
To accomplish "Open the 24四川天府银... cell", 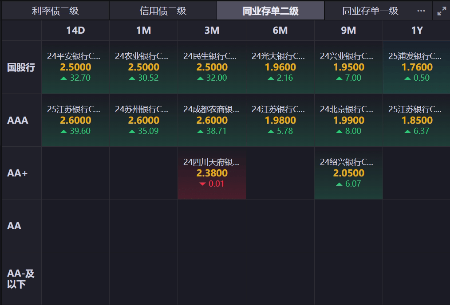I will pyautogui.click(x=212, y=173).
